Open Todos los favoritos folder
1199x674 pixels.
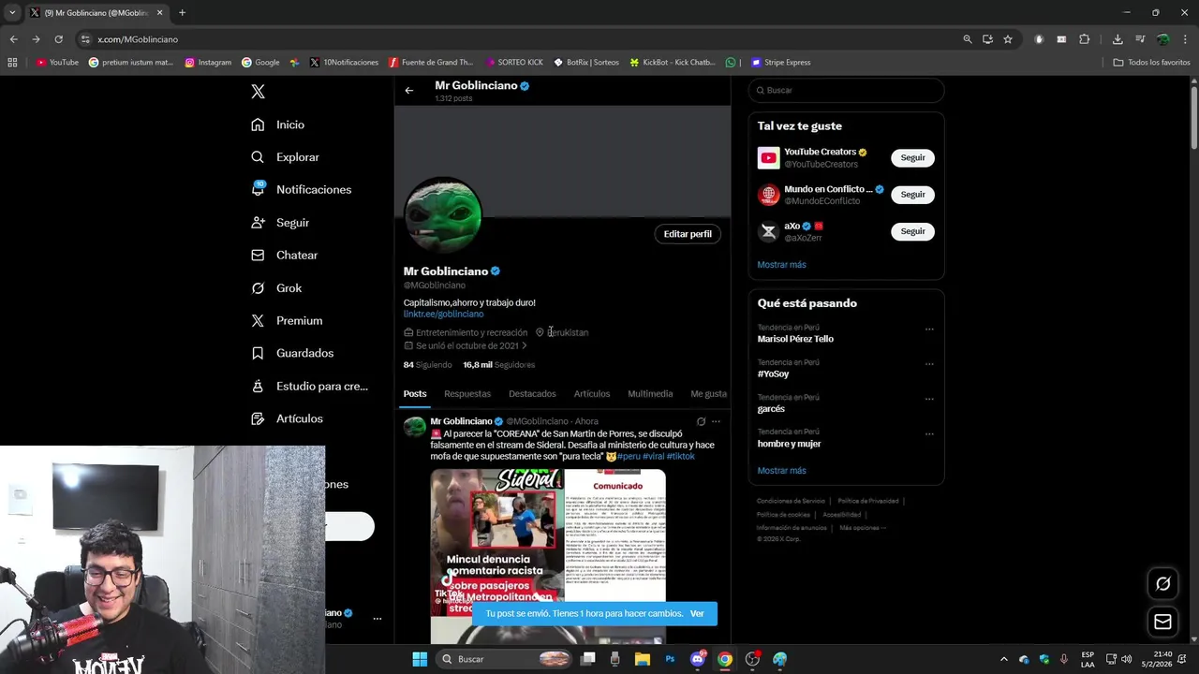click(x=1152, y=63)
